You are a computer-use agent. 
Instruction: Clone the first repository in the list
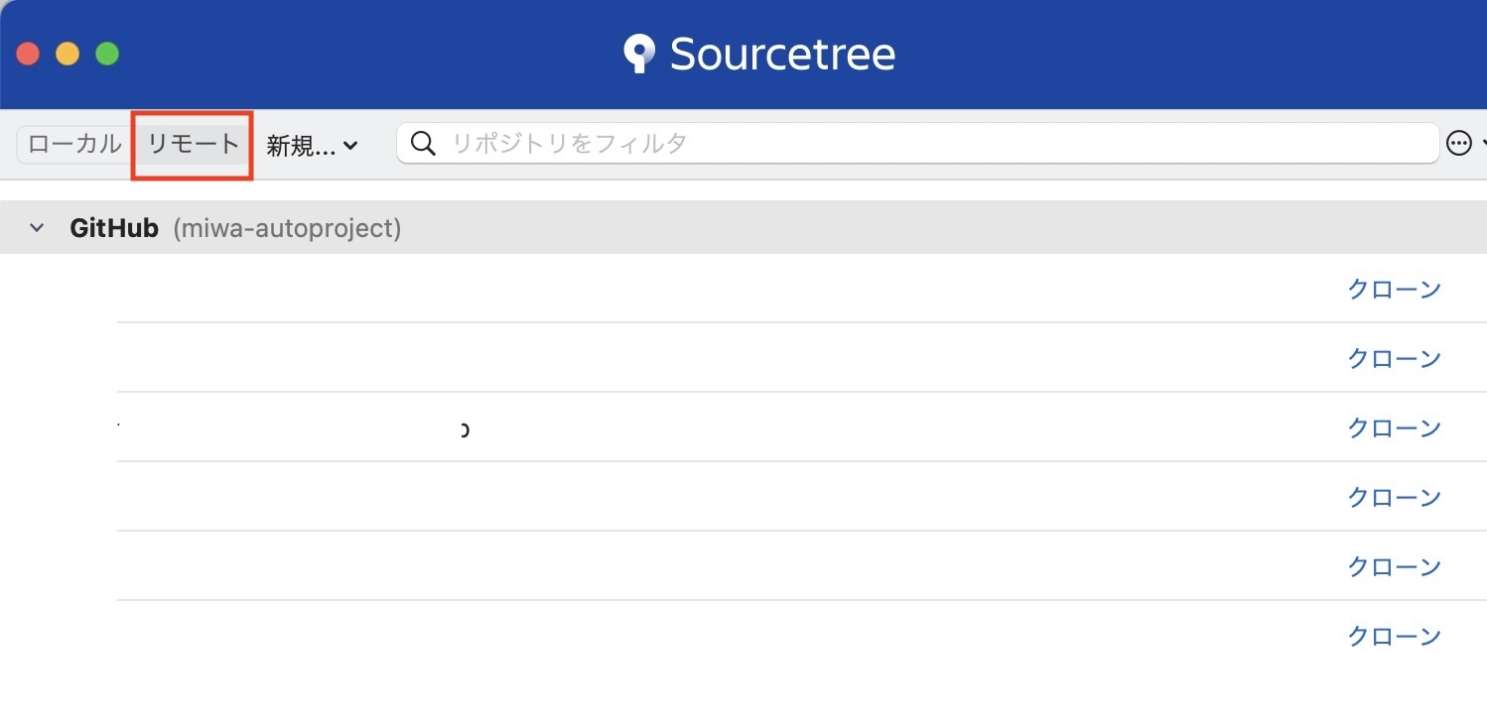click(1393, 289)
